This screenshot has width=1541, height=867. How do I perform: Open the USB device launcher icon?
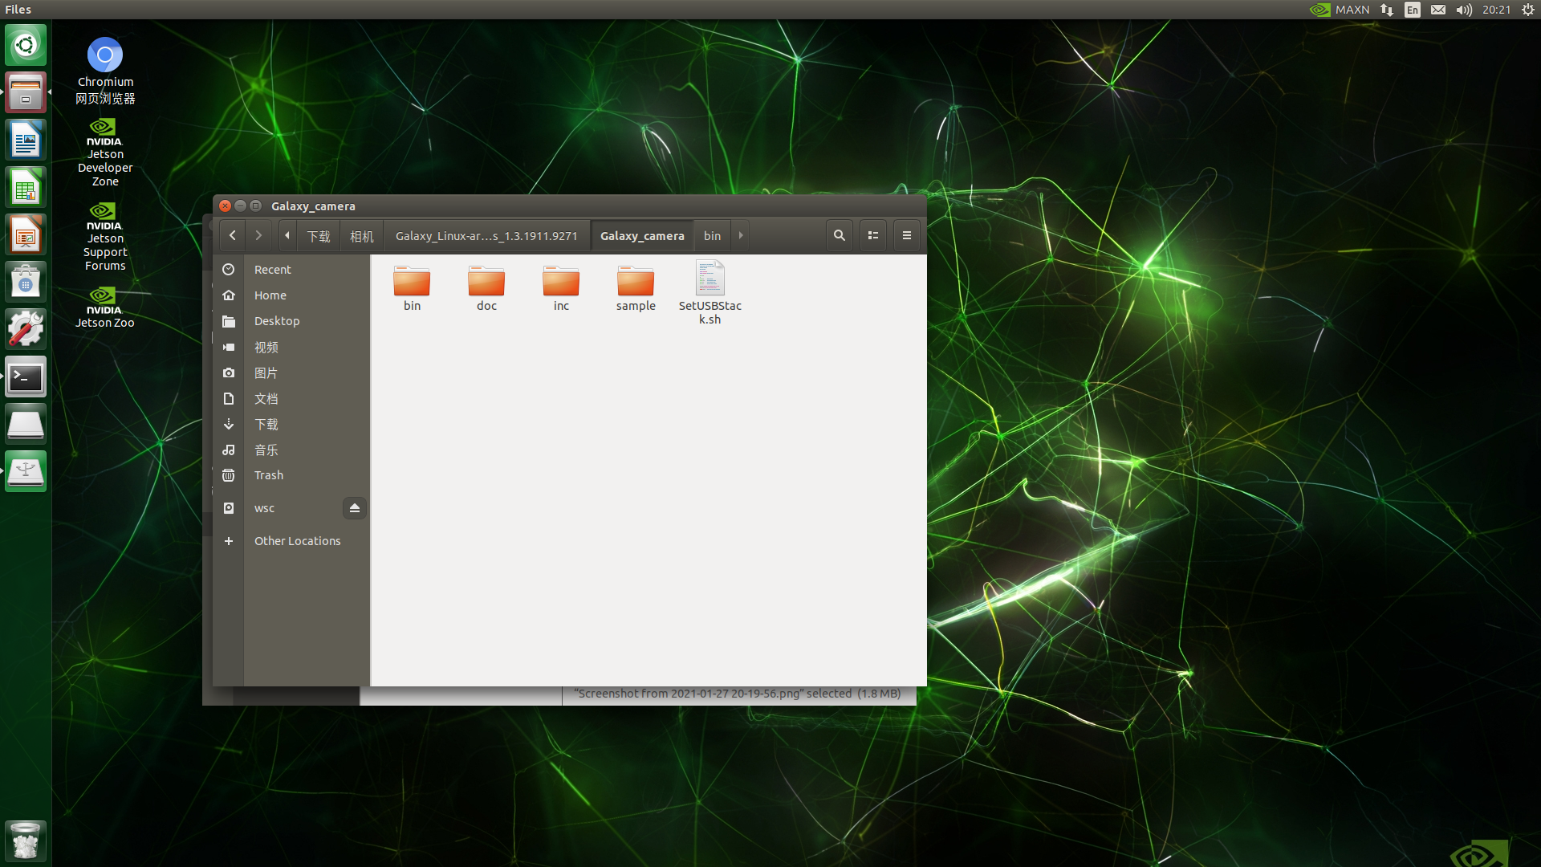pyautogui.click(x=26, y=471)
